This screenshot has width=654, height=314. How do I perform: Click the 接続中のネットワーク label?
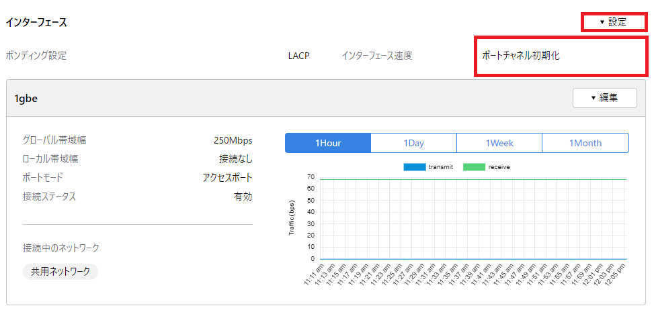60,248
